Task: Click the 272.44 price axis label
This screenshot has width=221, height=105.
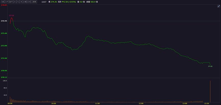Action: tap(4, 58)
